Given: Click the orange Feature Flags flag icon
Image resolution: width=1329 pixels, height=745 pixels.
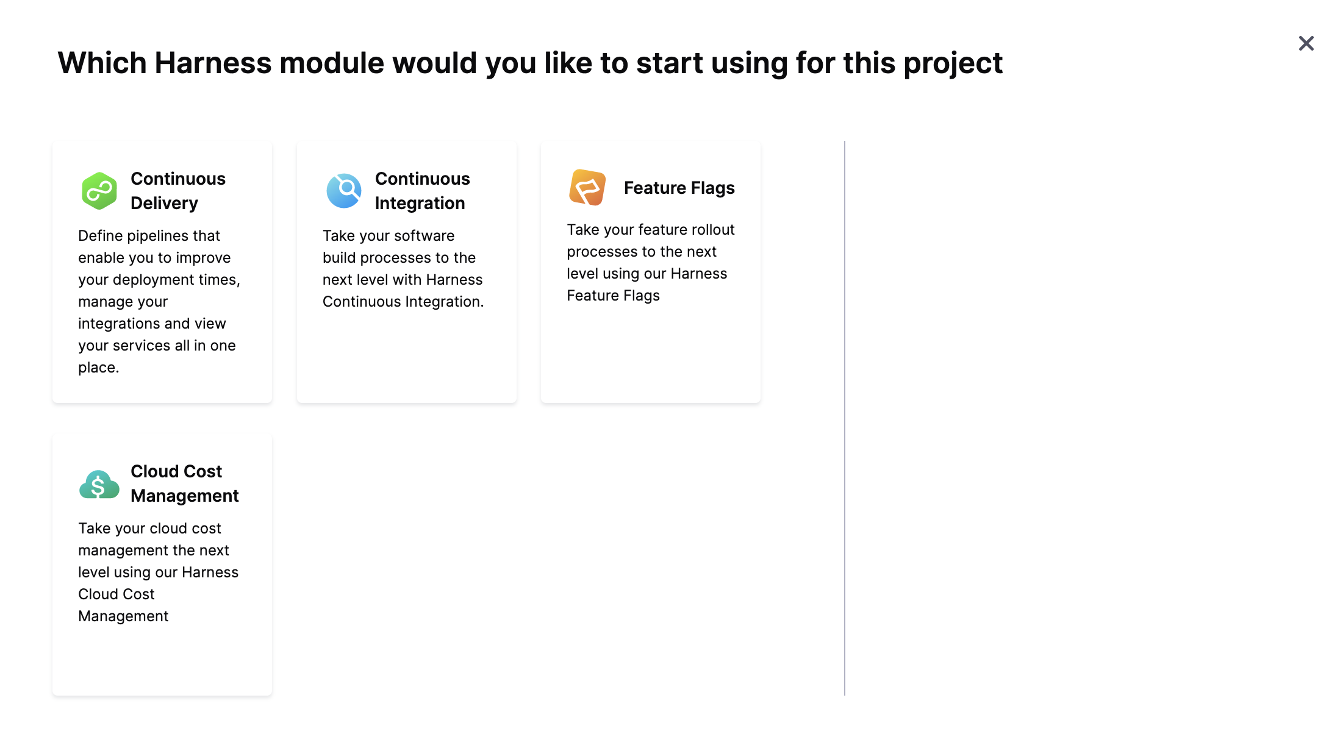Looking at the screenshot, I should [x=587, y=188].
